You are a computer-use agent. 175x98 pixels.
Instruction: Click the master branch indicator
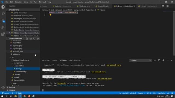(x=6, y=93)
